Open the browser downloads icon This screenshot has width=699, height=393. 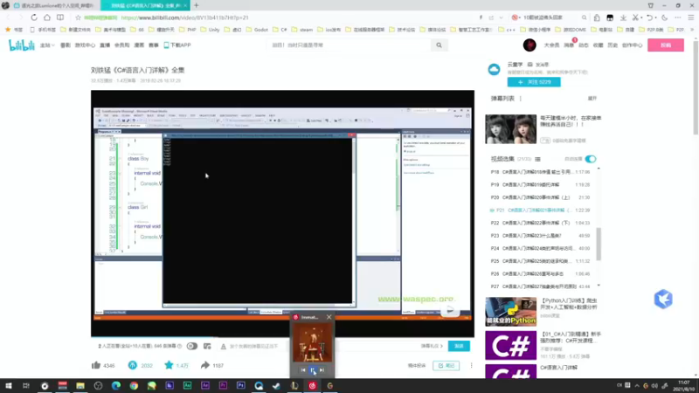[623, 17]
